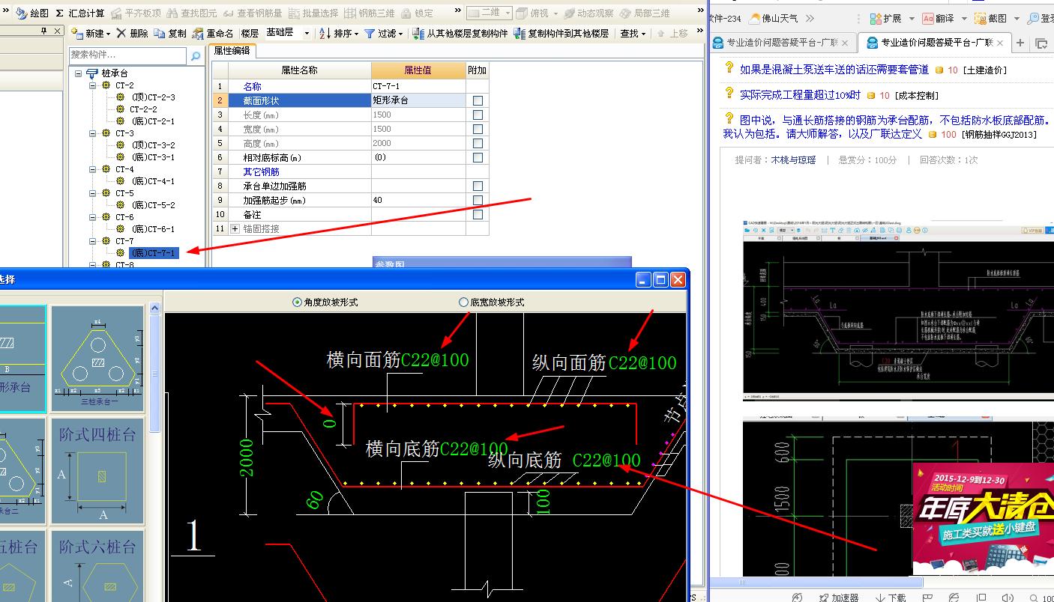This screenshot has height=602, width=1054.
Task: Select 角度放坡形式 radio option
Action: 325,302
